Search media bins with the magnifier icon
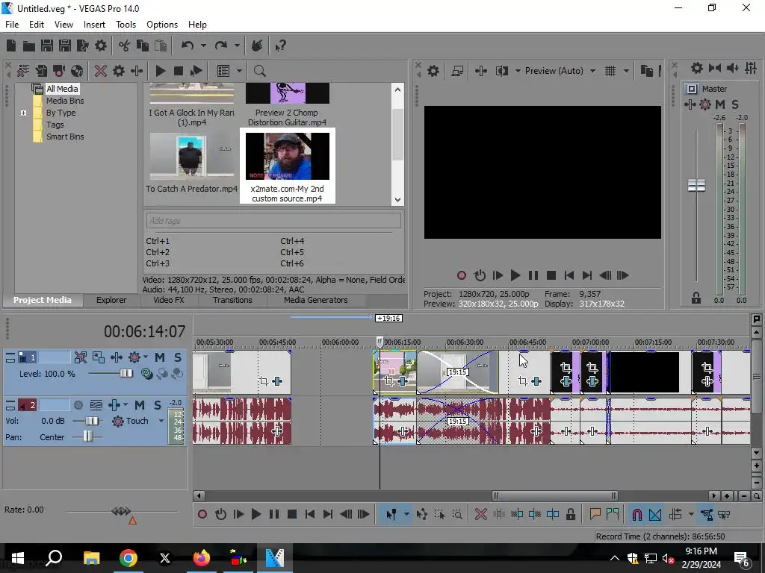Viewport: 765px width, 573px height. [x=259, y=71]
